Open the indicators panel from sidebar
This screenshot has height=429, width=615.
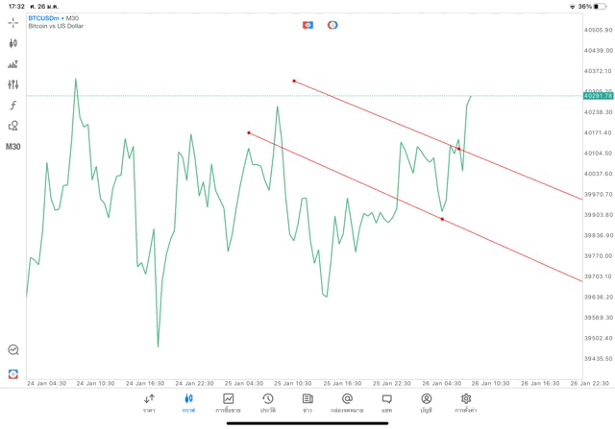tap(13, 64)
